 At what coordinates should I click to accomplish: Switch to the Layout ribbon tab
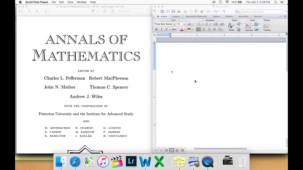click(x=176, y=16)
